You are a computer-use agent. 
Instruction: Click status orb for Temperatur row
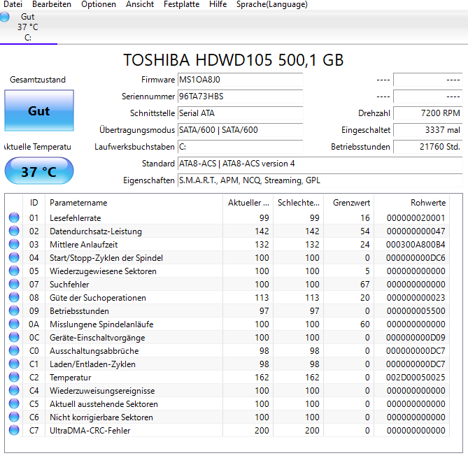point(14,377)
